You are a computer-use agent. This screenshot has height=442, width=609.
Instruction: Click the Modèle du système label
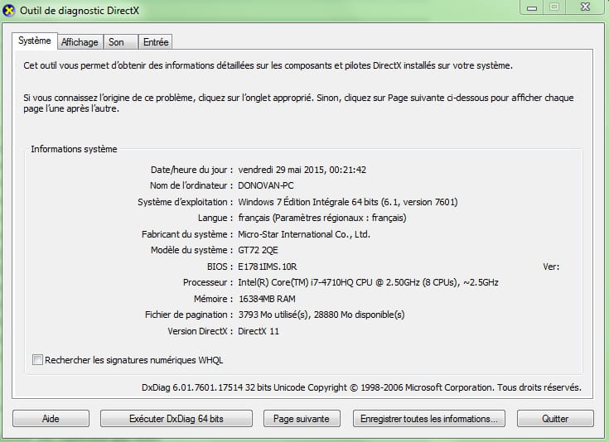point(192,250)
